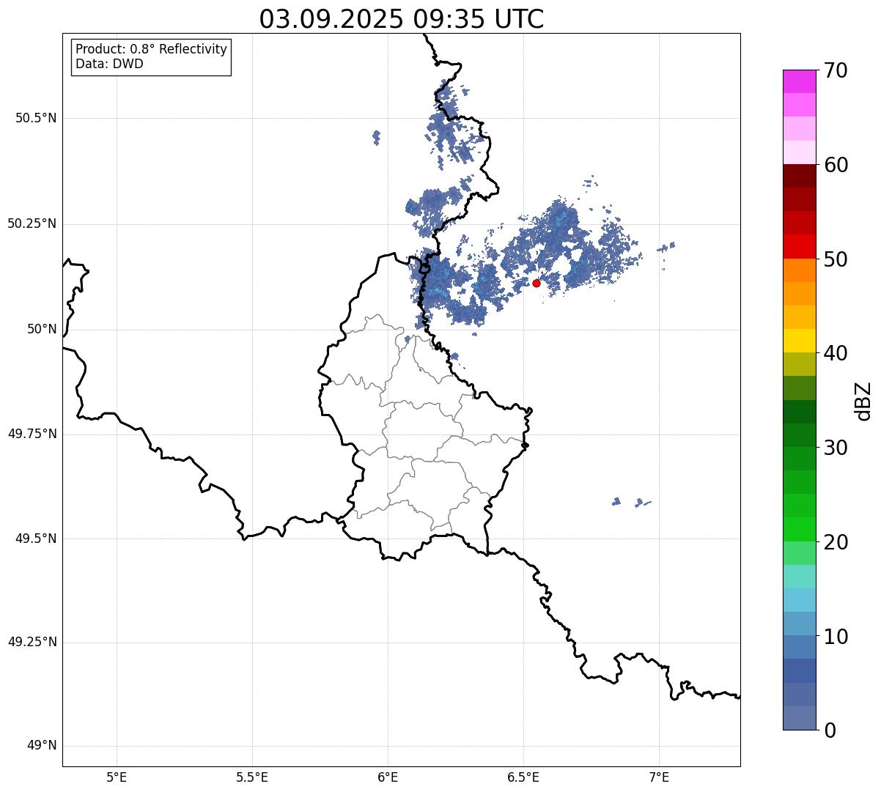Click the olive swatch just below 40
881x792 pixels.
800,364
